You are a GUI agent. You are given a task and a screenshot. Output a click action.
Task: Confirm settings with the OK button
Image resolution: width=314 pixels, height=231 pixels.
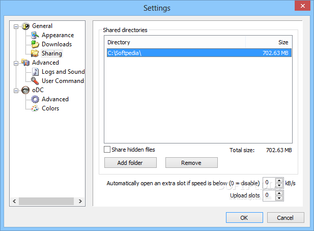(x=244, y=218)
